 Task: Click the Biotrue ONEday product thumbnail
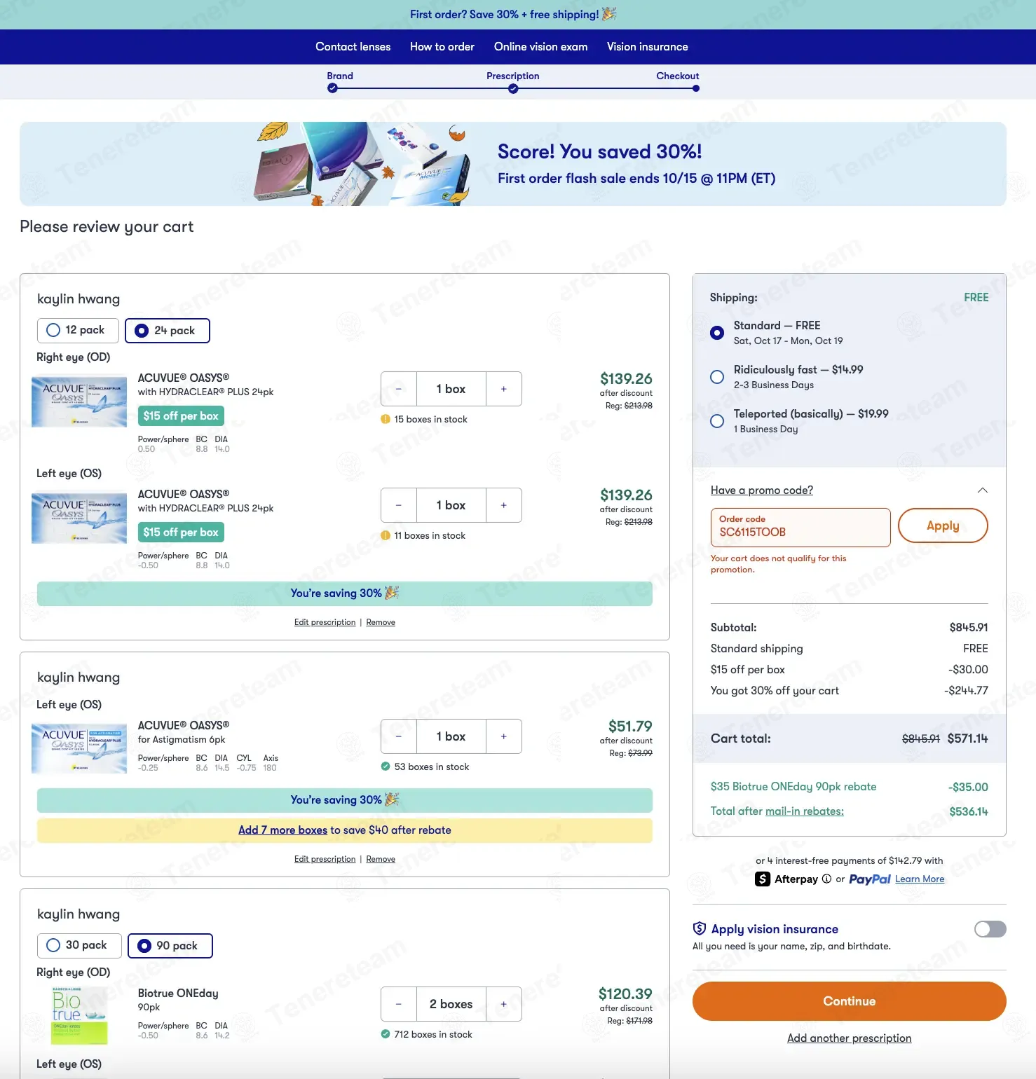[79, 1015]
